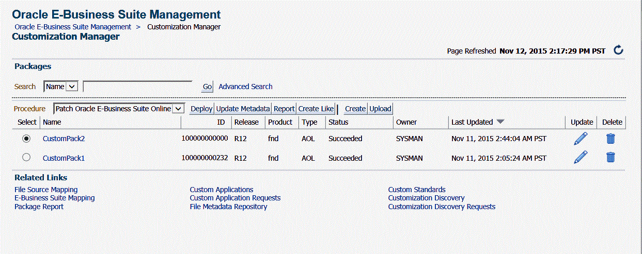The height and width of the screenshot is (254, 642).
Task: Click Succeeded status for CustomPack2
Action: pyautogui.click(x=346, y=139)
